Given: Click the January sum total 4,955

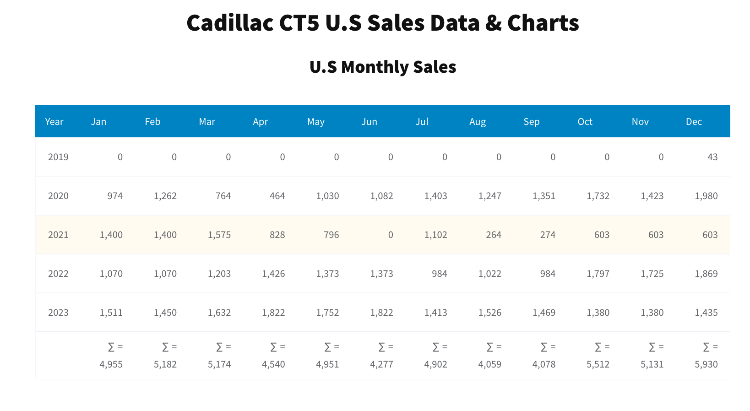Looking at the screenshot, I should coord(111,364).
